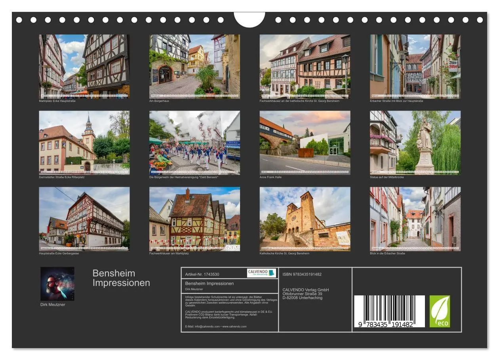Open the Bürgerwehr Oald Bensem parade photo
The width and height of the screenshot is (499, 360).
pos(194,143)
